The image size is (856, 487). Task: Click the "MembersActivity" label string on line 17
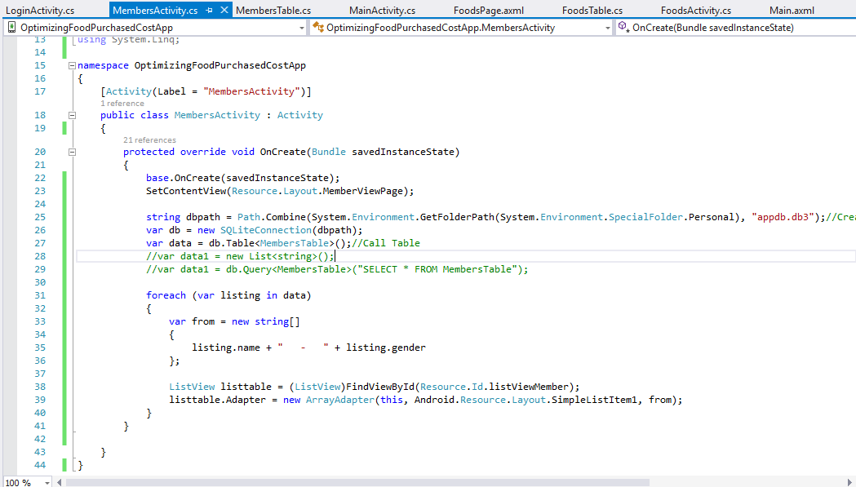coord(251,91)
